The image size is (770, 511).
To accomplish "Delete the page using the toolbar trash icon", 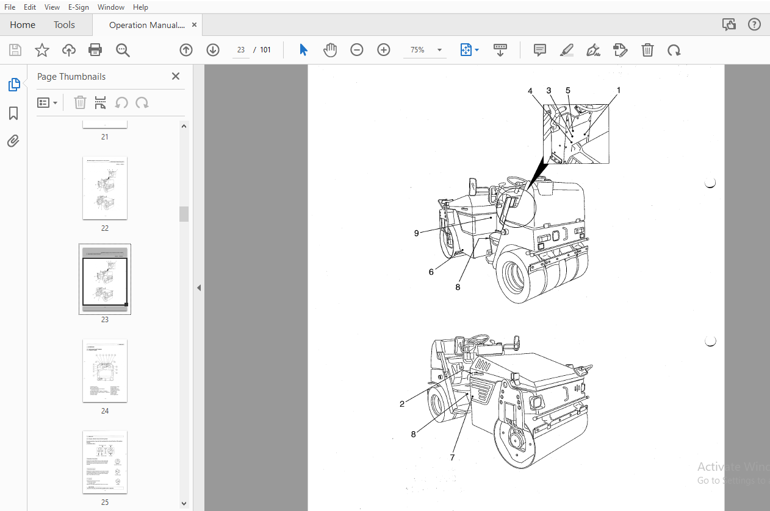I will 647,50.
